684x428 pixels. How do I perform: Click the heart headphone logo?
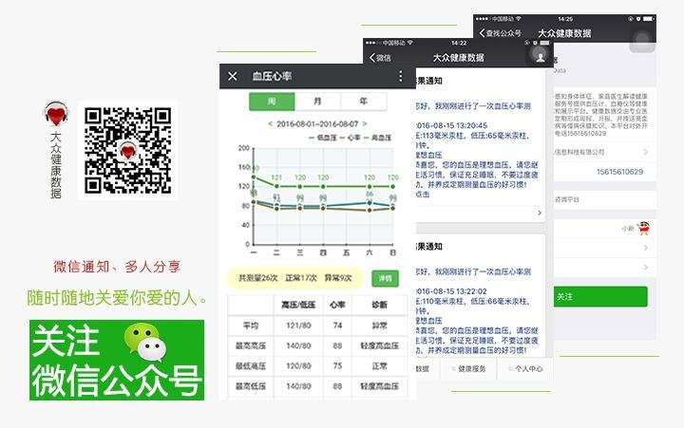56,114
